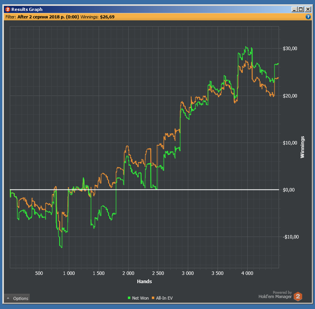Click the 2 500 hands x-axis label
This screenshot has width=315, height=309.
click(158, 273)
